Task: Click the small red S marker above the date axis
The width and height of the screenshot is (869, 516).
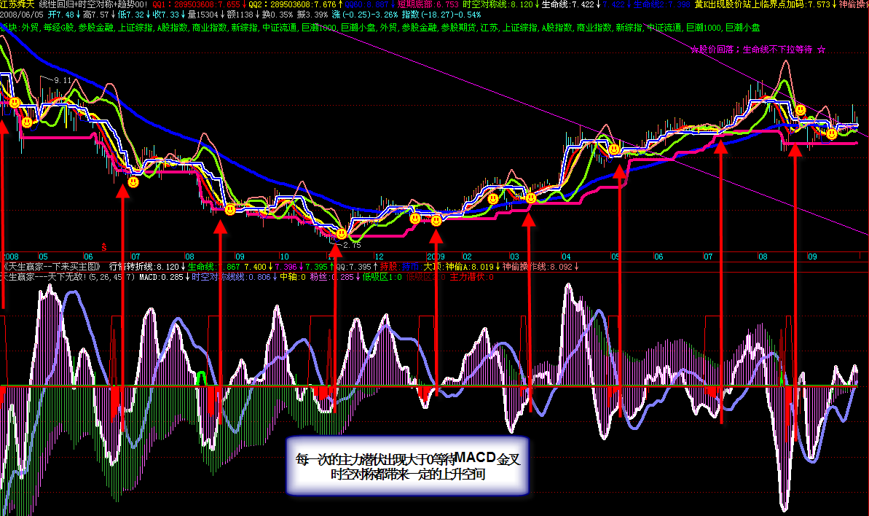Action: 103,247
